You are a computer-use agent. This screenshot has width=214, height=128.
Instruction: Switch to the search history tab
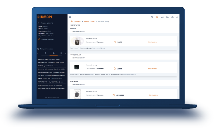pos(45,53)
